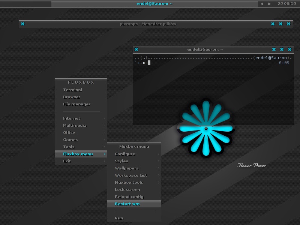Click the FLUXBOX menu title
Viewport: 300px width, 225px height.
[x=81, y=82]
